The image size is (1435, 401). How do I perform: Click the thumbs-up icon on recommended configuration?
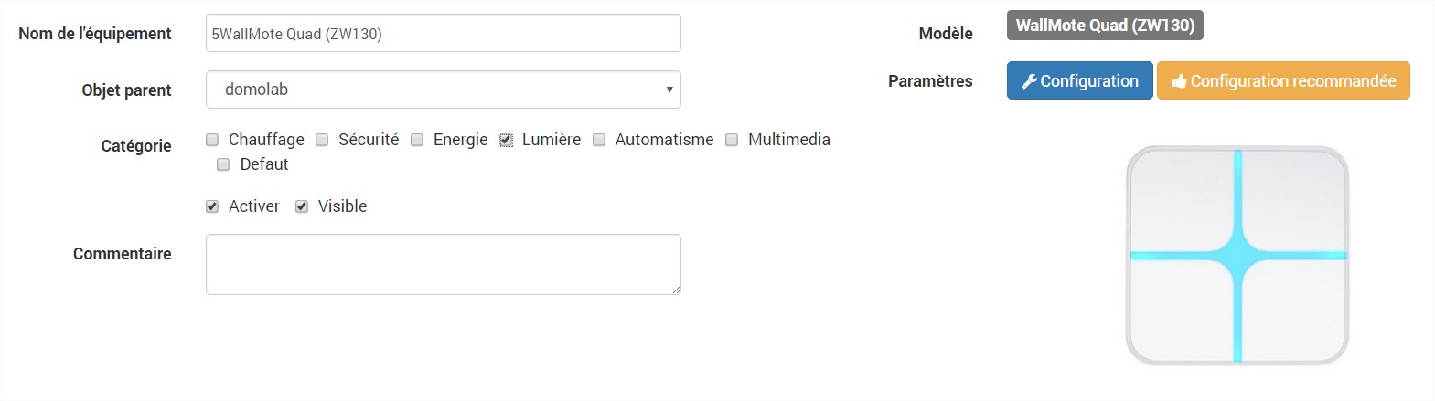pos(1179,81)
